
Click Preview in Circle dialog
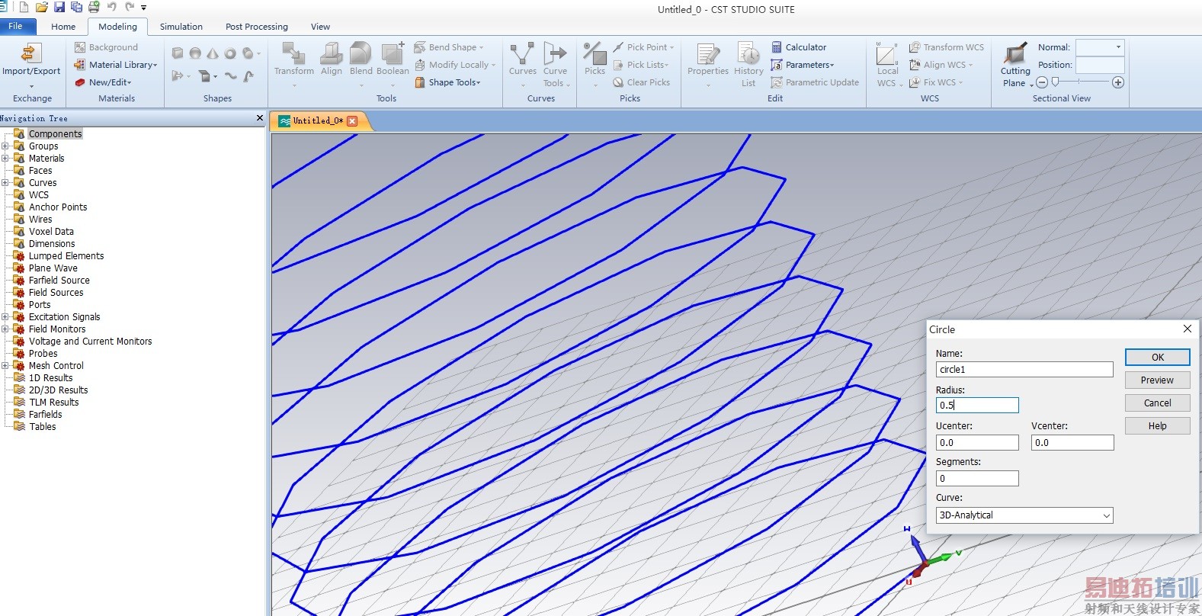point(1157,380)
